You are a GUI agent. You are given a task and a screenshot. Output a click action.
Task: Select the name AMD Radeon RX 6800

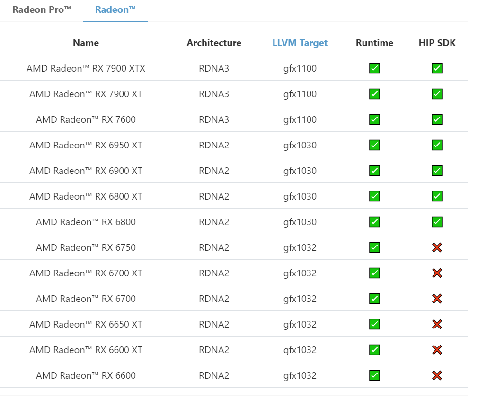click(x=86, y=222)
